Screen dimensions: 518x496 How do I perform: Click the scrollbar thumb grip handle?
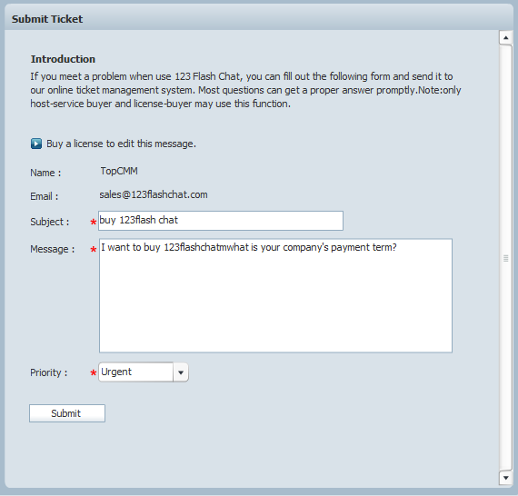pos(506,258)
